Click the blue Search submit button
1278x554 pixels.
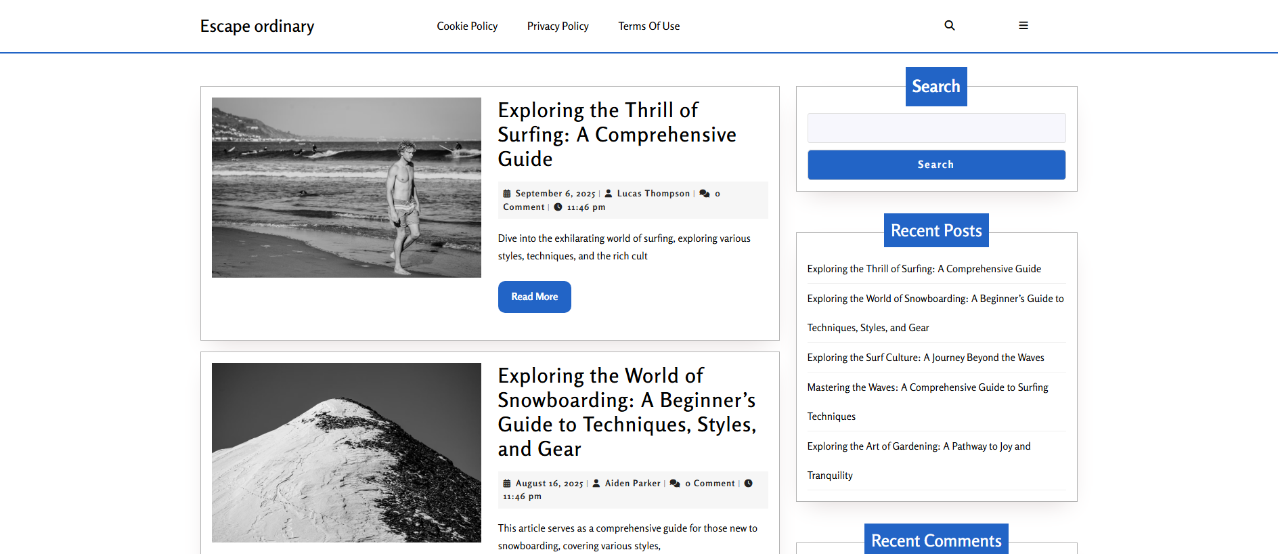[936, 165]
